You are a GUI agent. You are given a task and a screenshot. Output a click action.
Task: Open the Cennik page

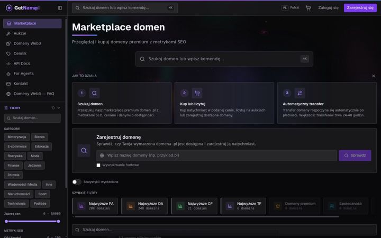(32, 53)
